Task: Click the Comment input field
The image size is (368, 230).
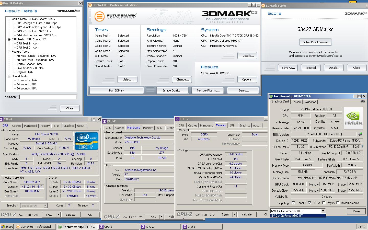Action: click(x=48, y=97)
